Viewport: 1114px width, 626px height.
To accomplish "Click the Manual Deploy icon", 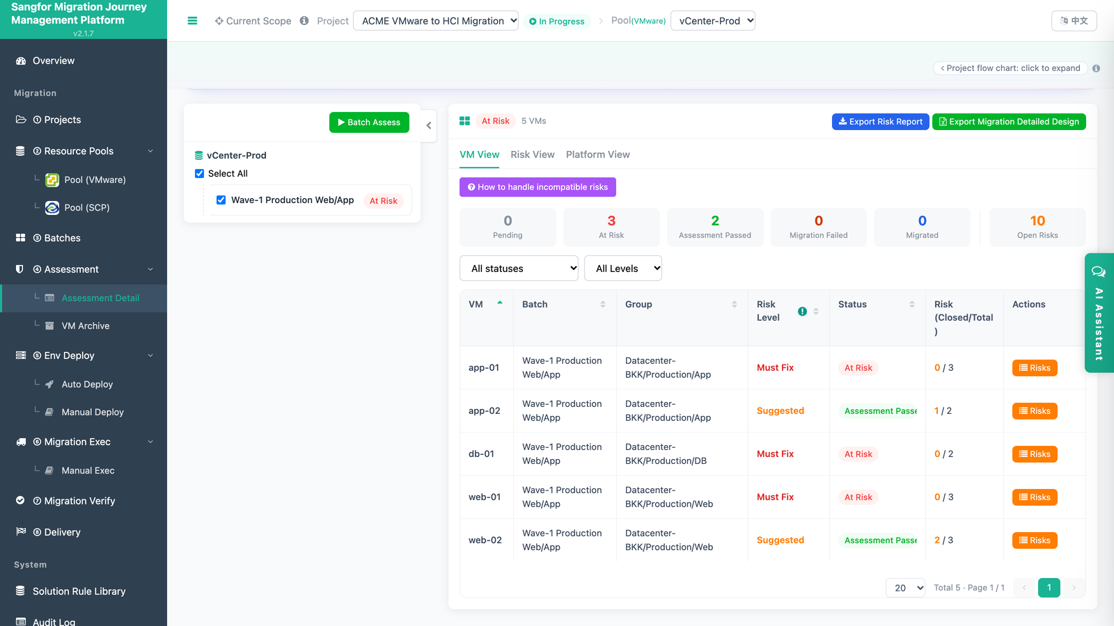I will click(x=49, y=412).
